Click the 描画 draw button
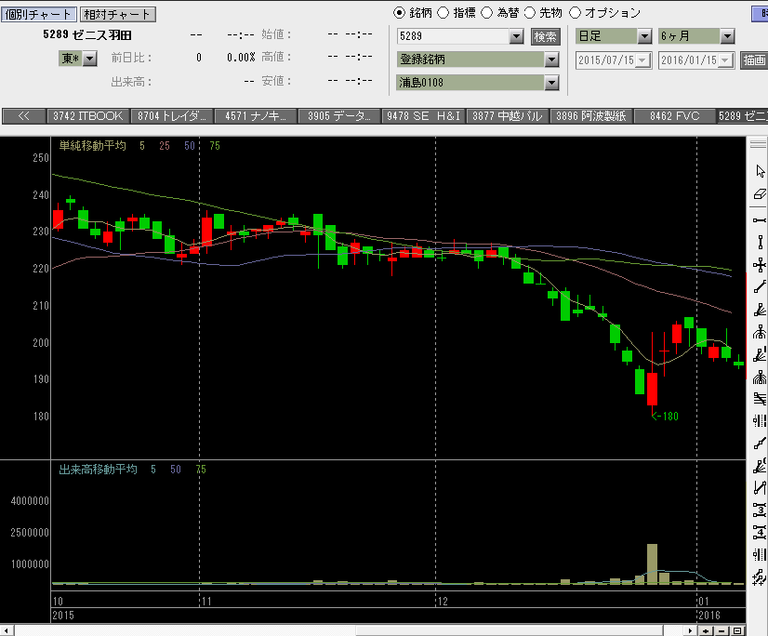768x636 pixels. coord(754,60)
